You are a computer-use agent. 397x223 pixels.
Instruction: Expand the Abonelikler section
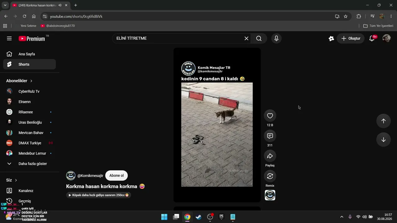[19, 81]
